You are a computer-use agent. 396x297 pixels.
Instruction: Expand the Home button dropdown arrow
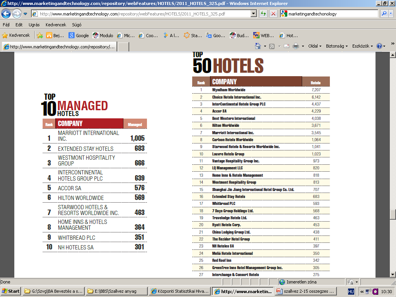tap(265, 46)
